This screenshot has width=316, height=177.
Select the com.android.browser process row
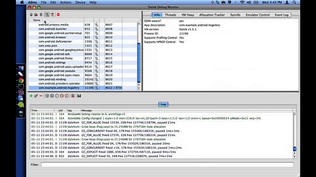pyautogui.click(x=83, y=37)
